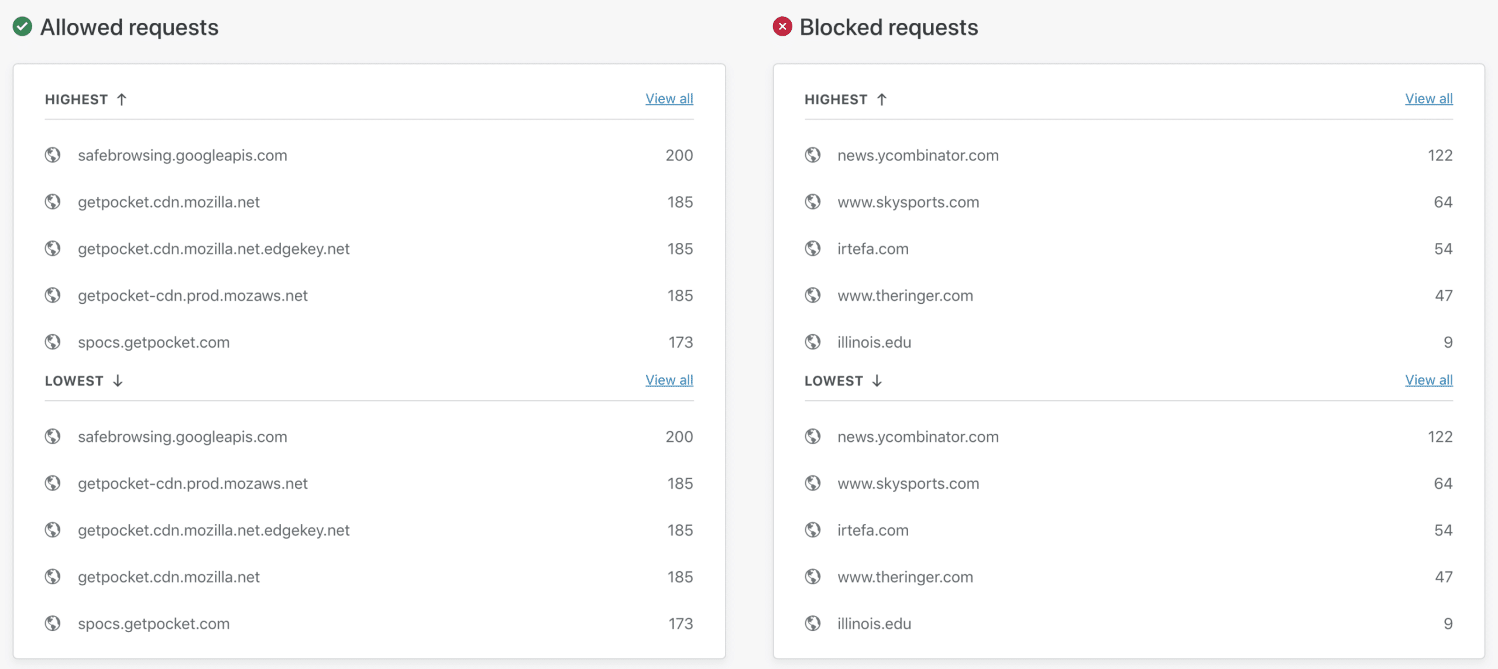This screenshot has width=1498, height=669.
Task: Click globe icon for spocs.getpocket.com in Allowed Highest
Action: 53,342
